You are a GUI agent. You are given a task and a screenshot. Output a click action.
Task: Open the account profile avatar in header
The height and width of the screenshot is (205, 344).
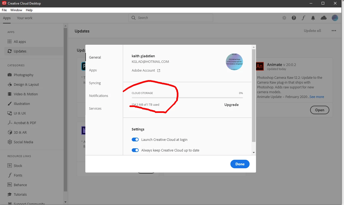click(x=335, y=18)
